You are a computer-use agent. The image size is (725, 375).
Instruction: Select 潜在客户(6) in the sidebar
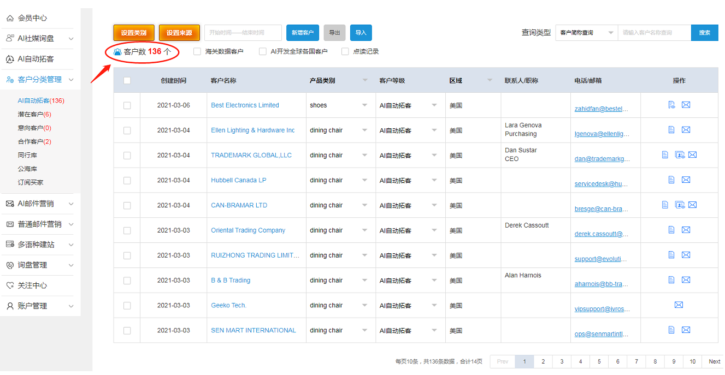(x=34, y=114)
